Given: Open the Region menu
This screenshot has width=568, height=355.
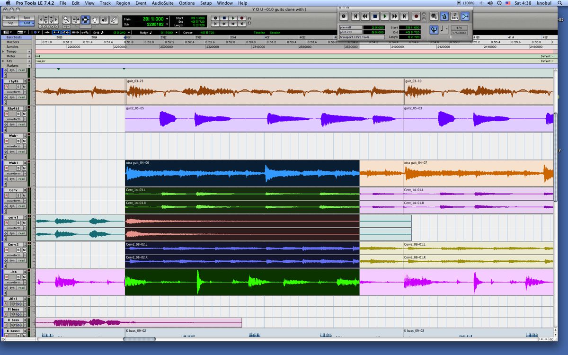Looking at the screenshot, I should coord(123,3).
